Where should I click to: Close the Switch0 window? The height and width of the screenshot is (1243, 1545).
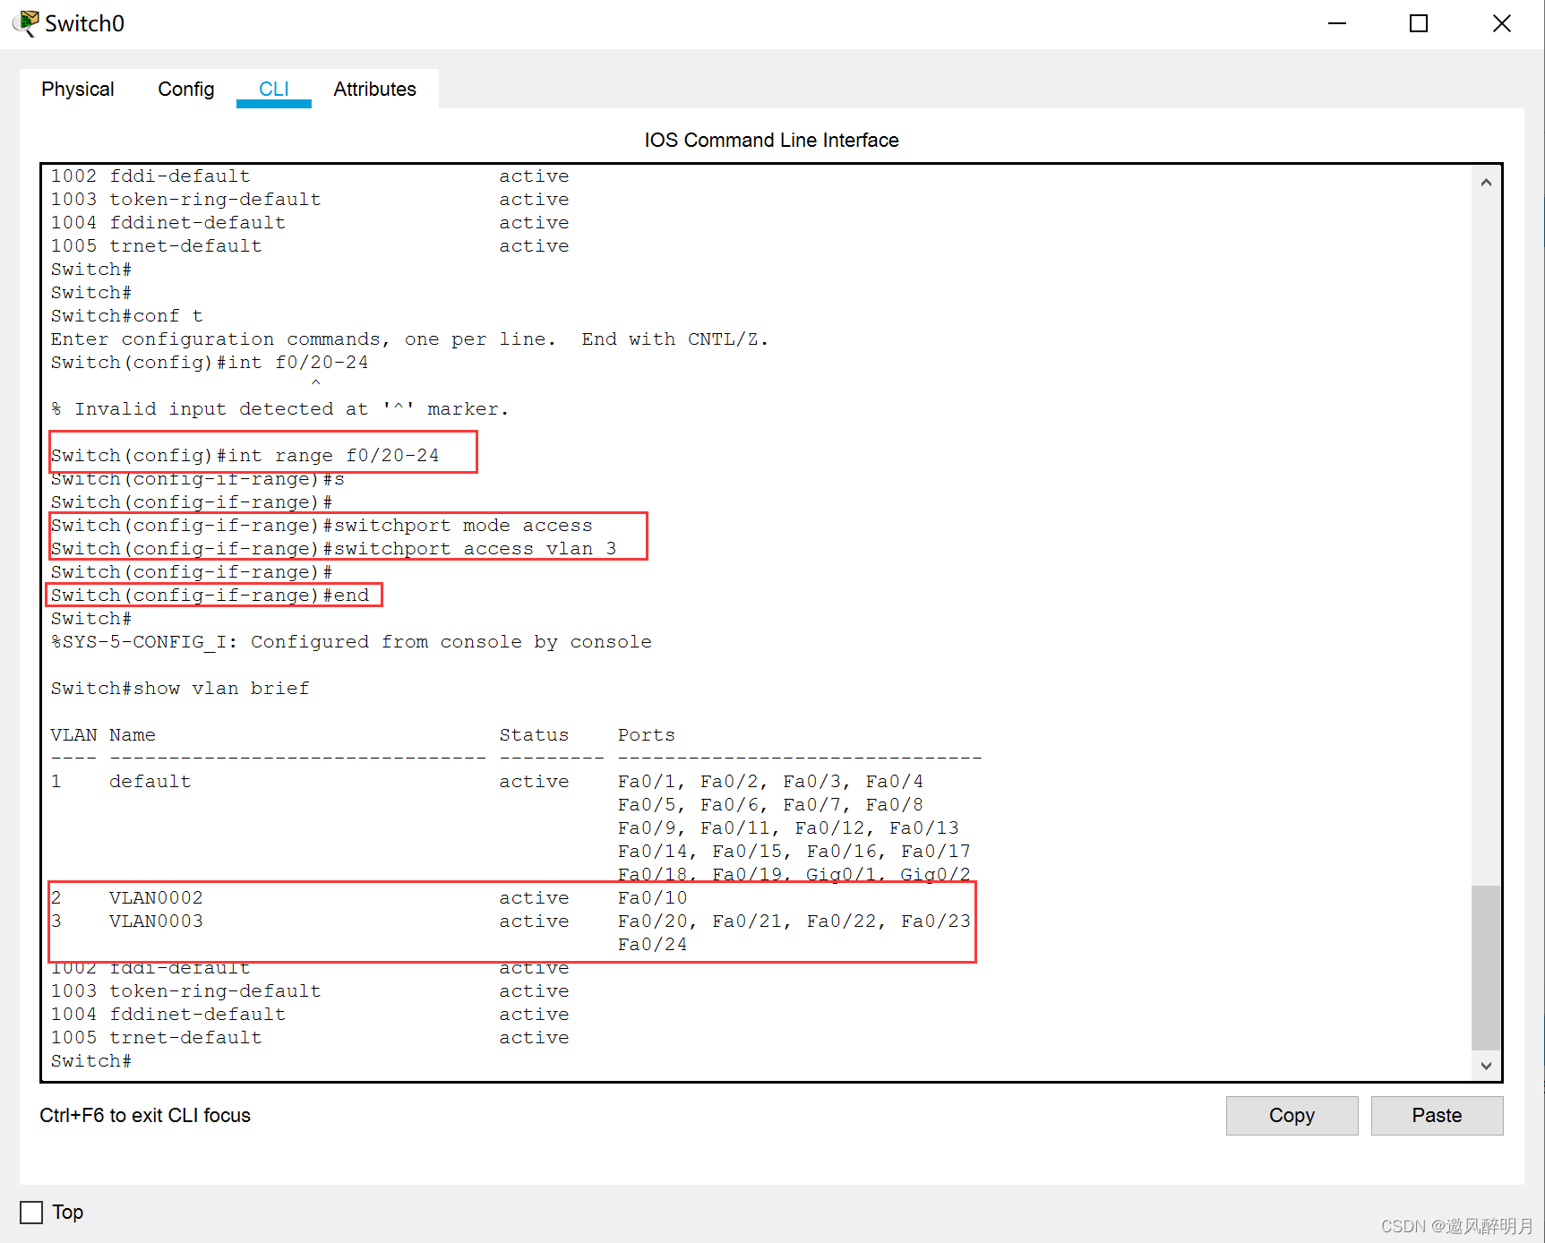coord(1502,23)
